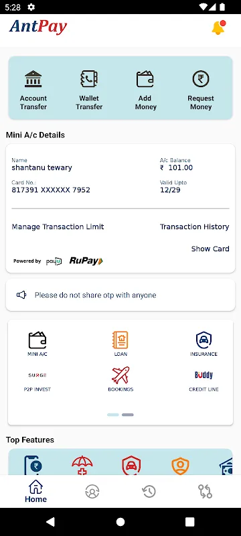Tap the Request Money rupee icon
The width and height of the screenshot is (241, 536).
(x=201, y=78)
